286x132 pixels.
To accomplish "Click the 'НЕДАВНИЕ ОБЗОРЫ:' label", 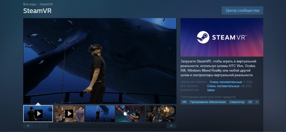I will click(x=194, y=82).
